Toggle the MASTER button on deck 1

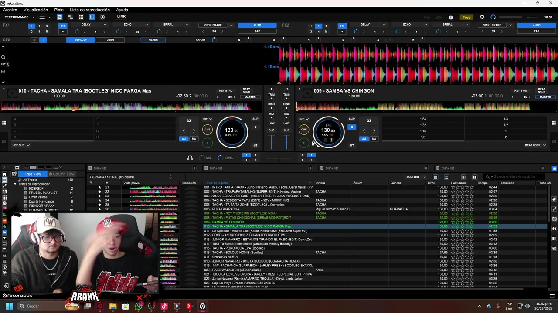250,97
